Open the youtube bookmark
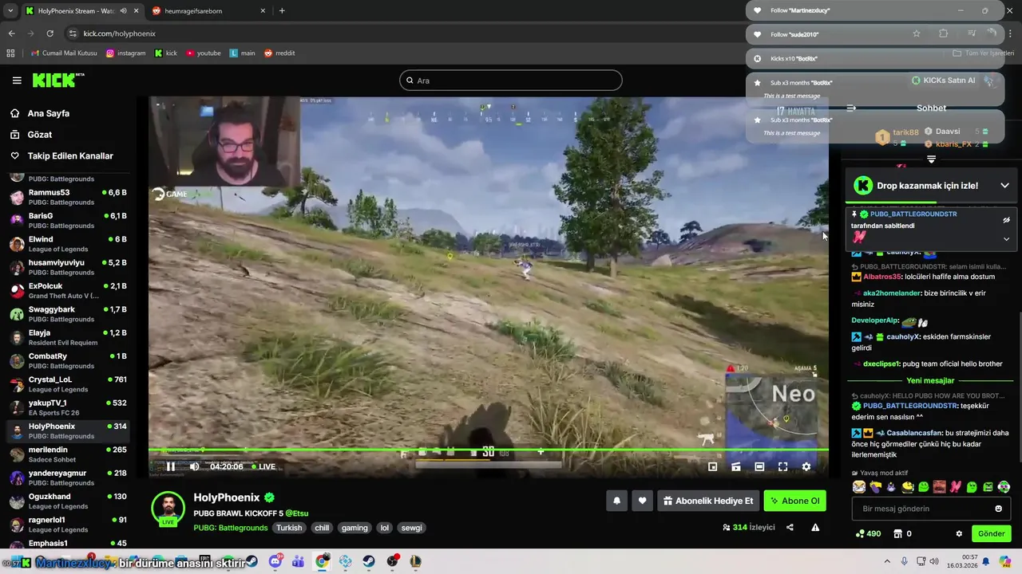 pos(204,53)
